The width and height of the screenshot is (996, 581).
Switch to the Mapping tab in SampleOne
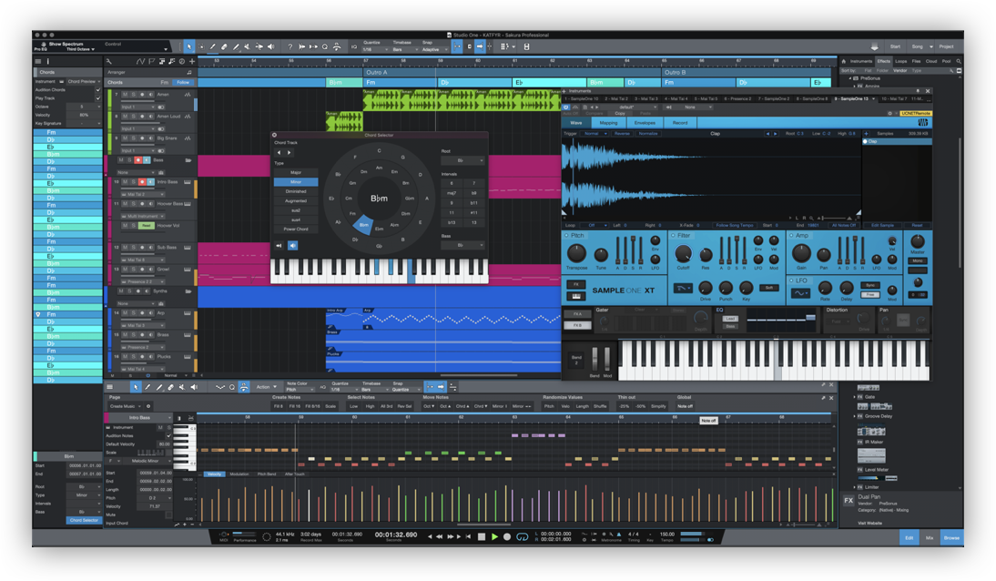pos(608,123)
